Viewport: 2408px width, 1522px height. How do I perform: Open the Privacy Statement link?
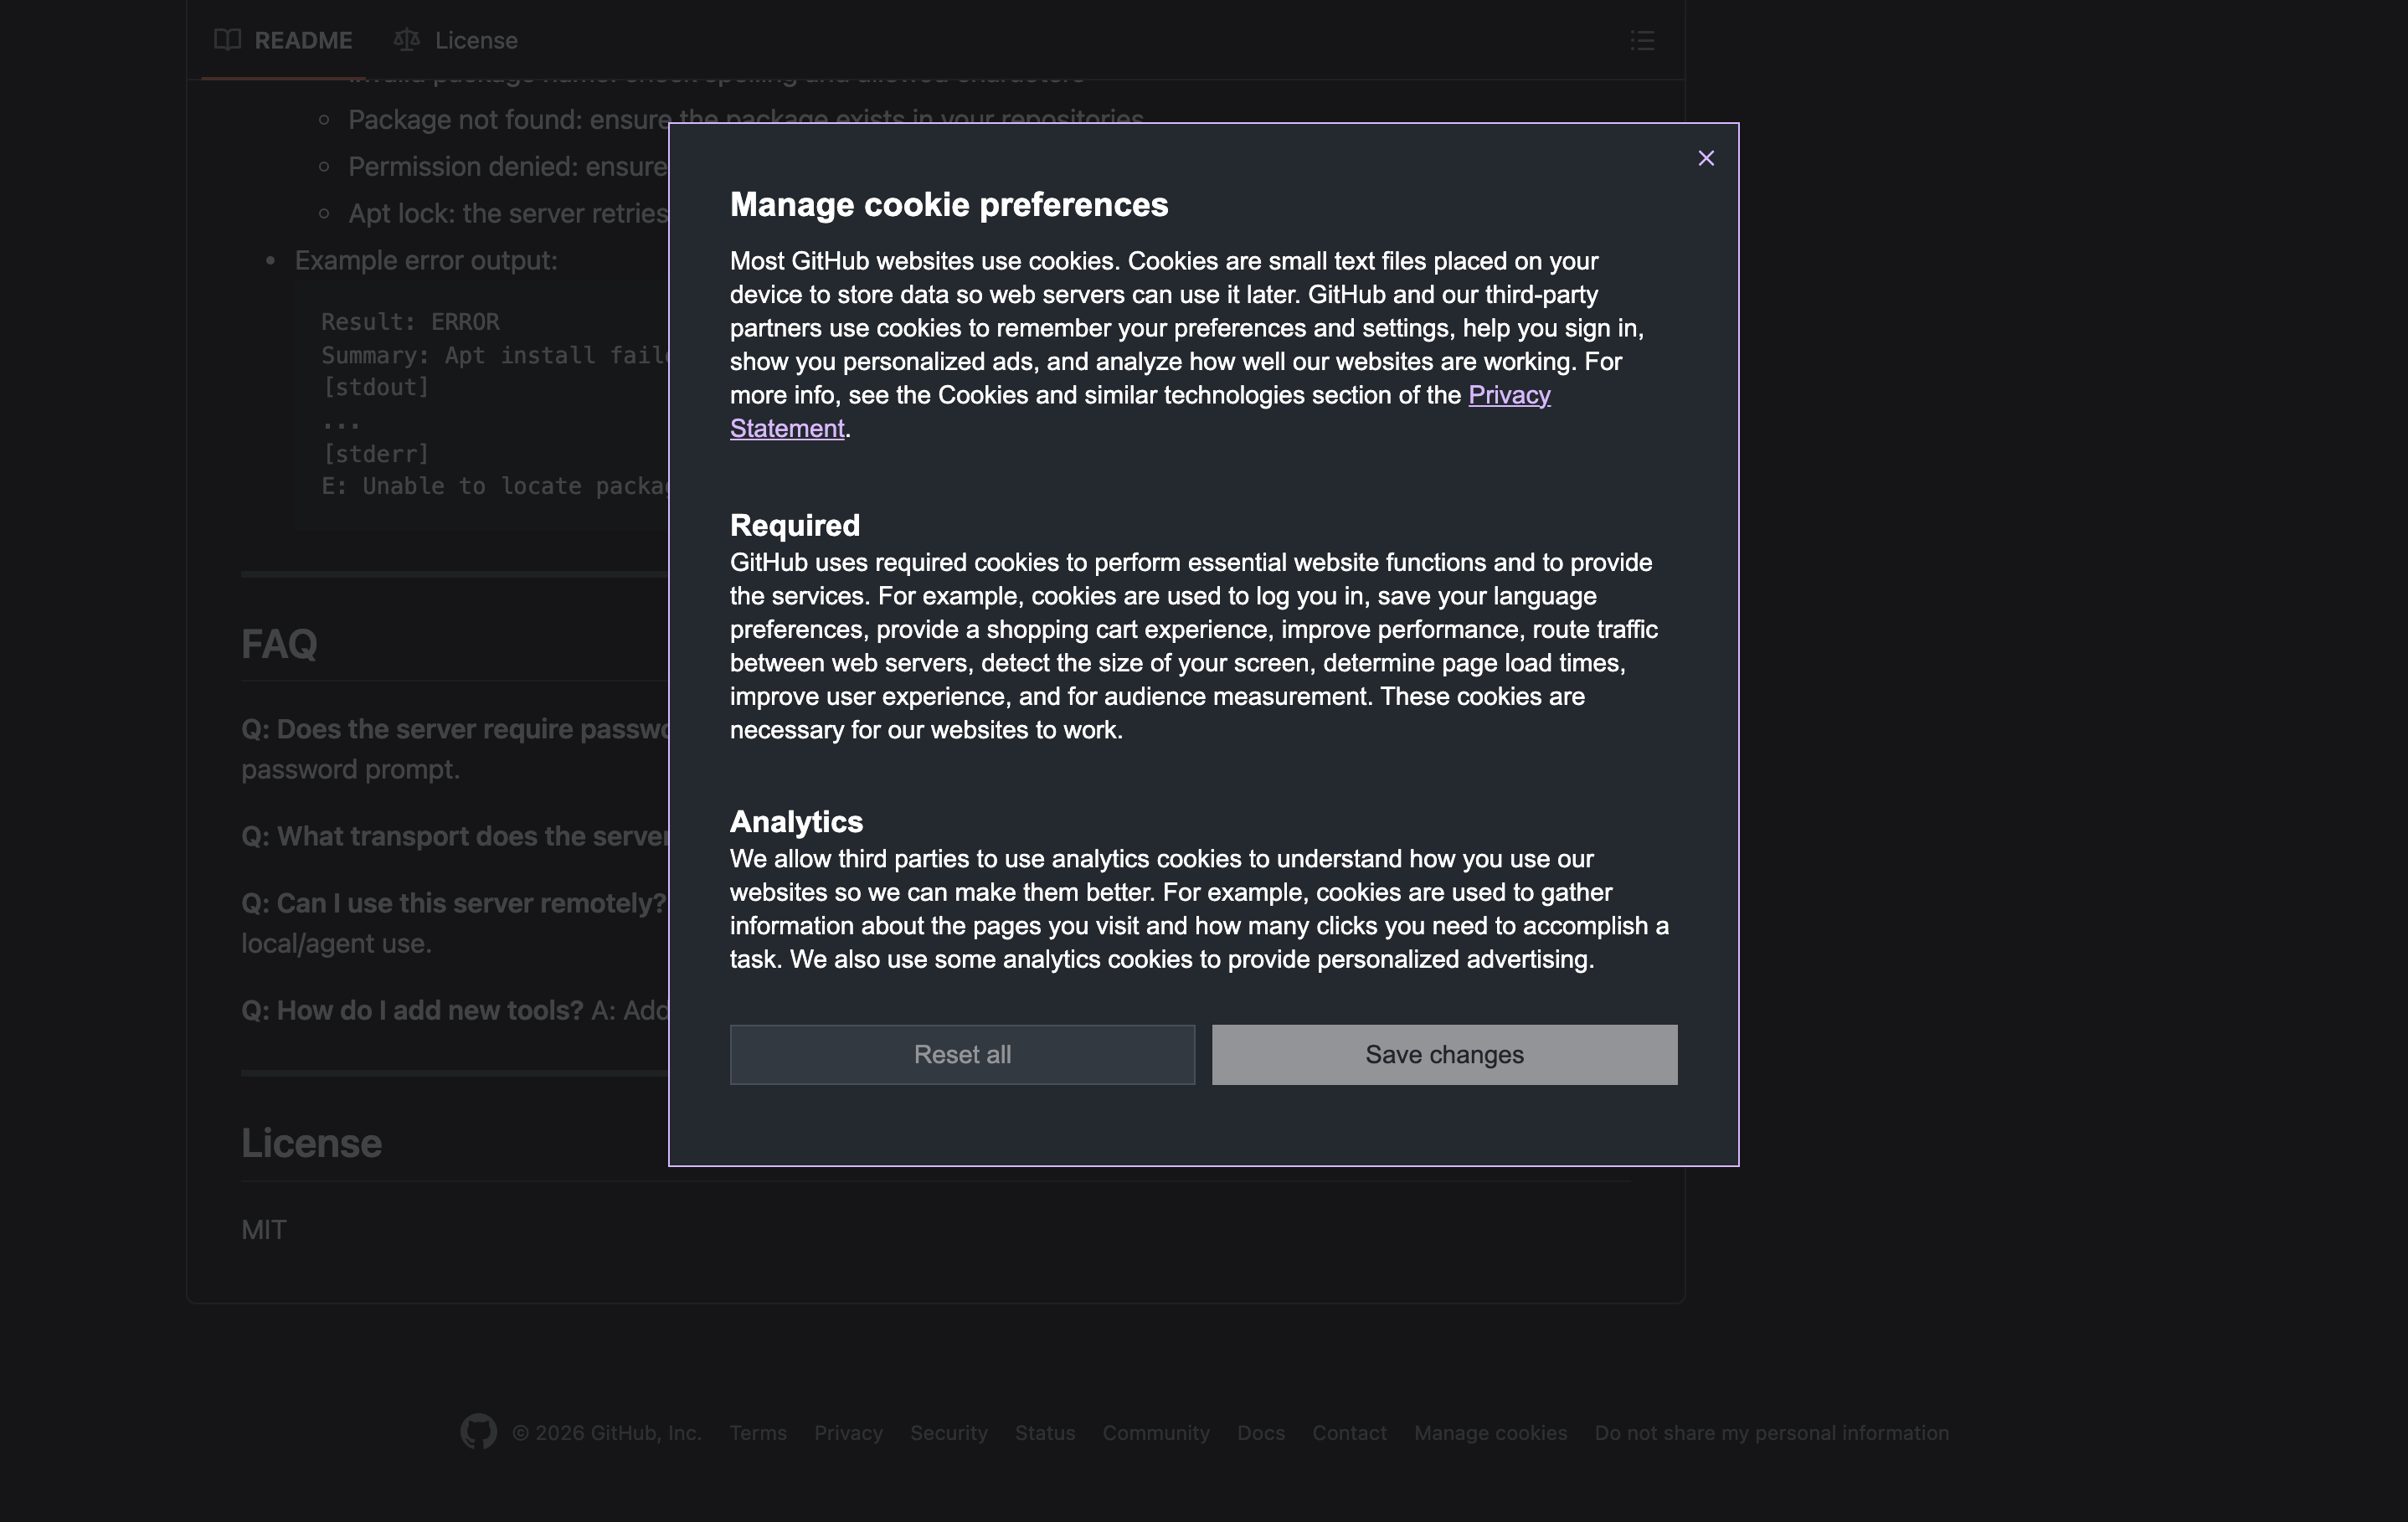[x=1508, y=395]
